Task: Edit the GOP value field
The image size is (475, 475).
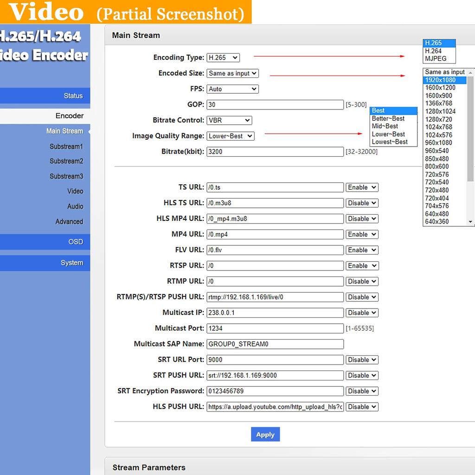Action: 275,104
